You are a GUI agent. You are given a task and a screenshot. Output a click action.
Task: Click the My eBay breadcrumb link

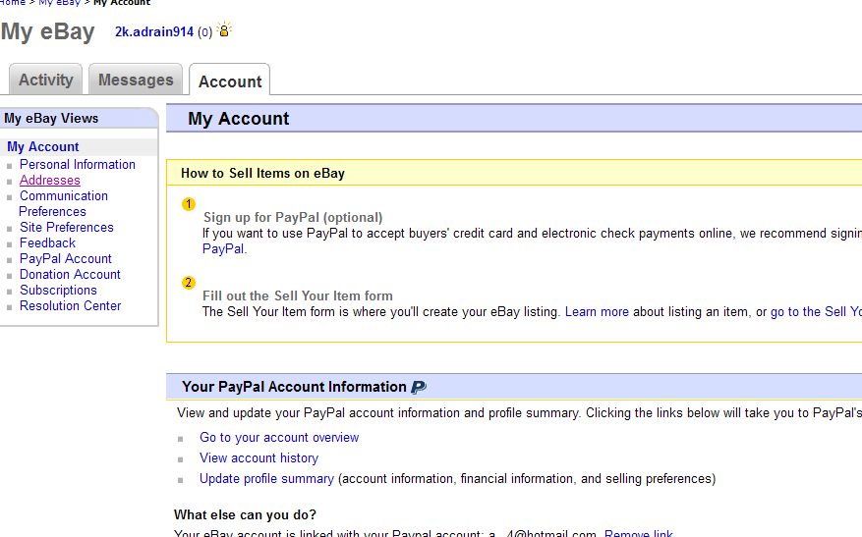coord(59,3)
